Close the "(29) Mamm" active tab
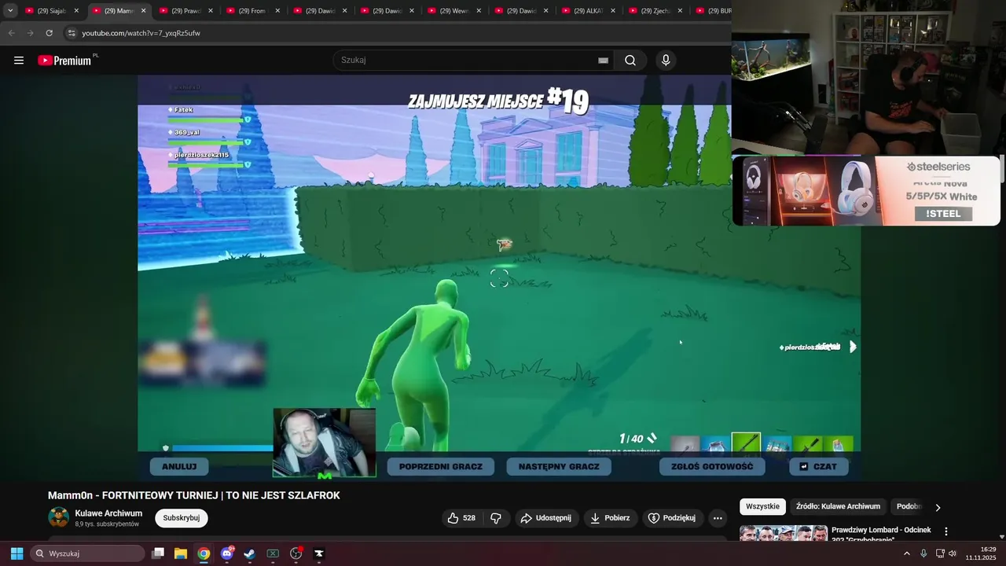 click(x=143, y=11)
